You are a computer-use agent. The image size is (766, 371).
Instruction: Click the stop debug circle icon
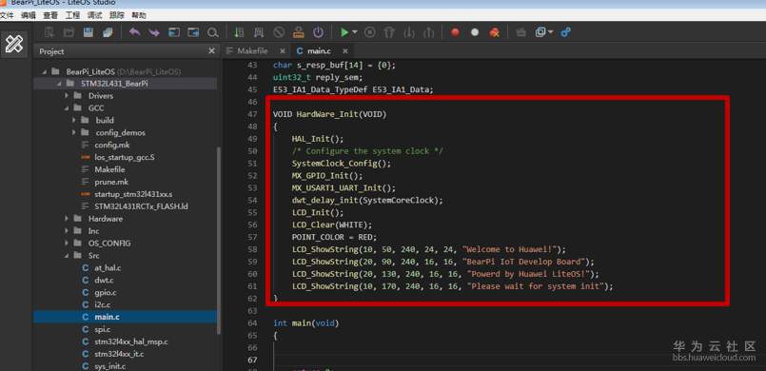pos(370,32)
